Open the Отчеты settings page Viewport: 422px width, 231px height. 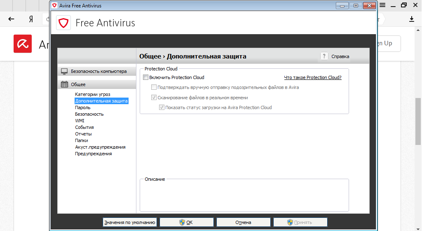coord(83,134)
